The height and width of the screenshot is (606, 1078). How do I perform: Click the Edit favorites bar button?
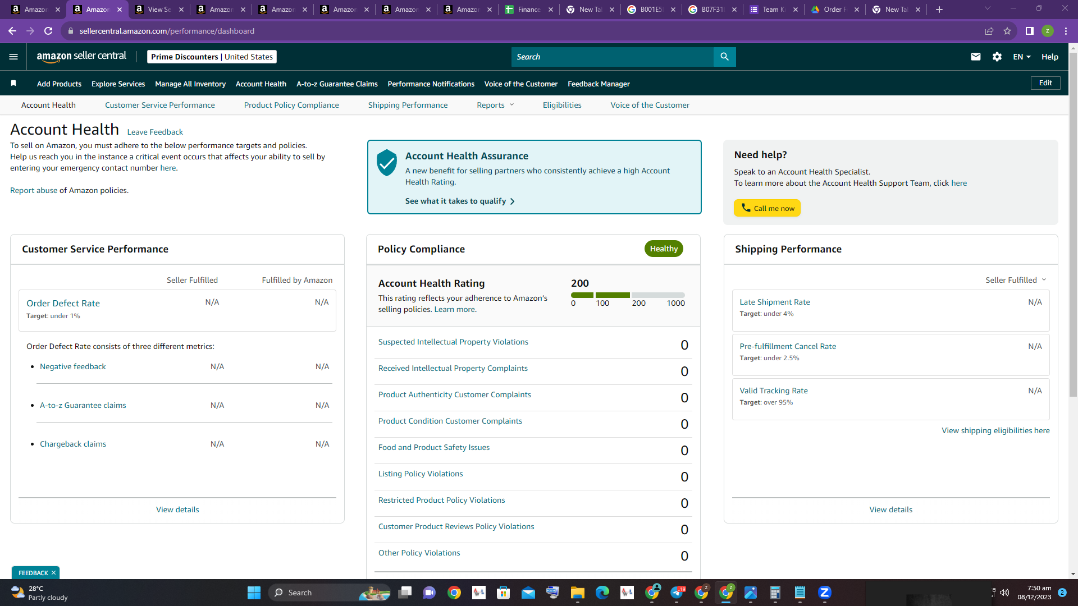[1045, 83]
